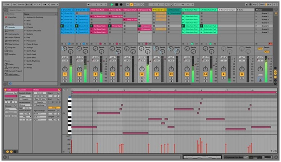Open Current Project in Places
The width and height of the screenshot is (281, 162).
tap(13, 71)
